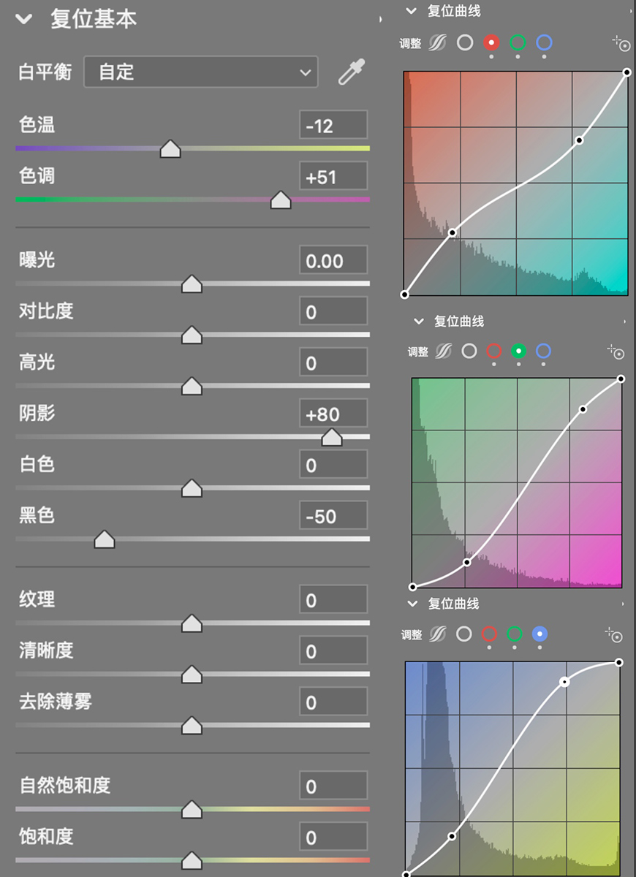Click the 黑色 input field showing -50

pos(333,516)
